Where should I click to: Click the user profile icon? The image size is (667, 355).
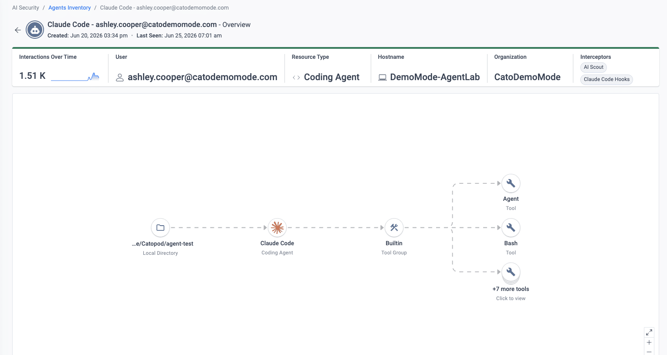[x=120, y=78]
